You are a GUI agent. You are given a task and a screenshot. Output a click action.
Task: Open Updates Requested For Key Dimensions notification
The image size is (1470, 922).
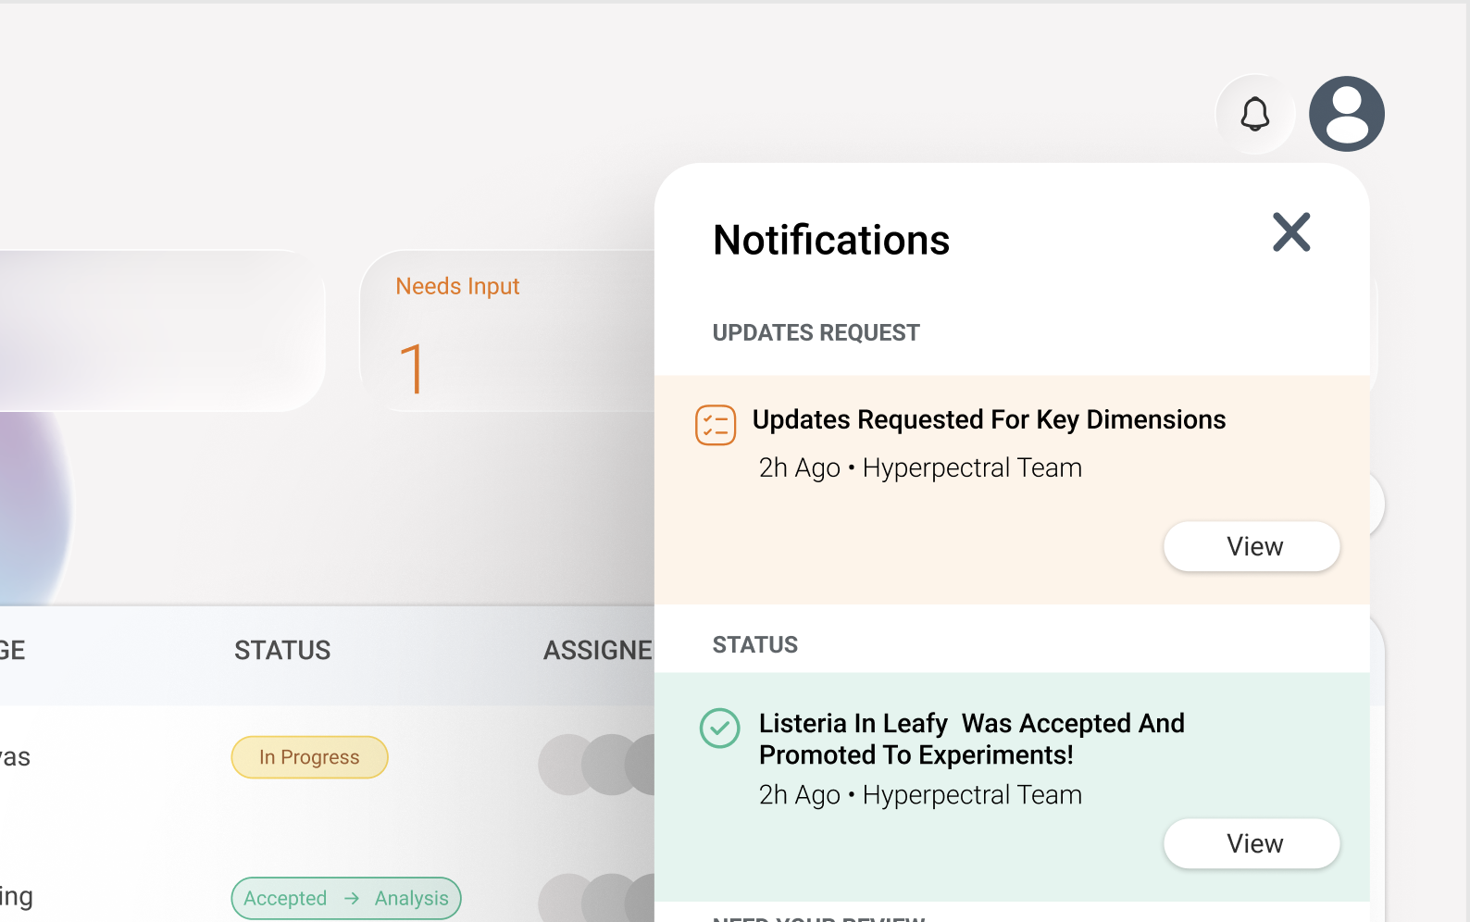coord(988,420)
